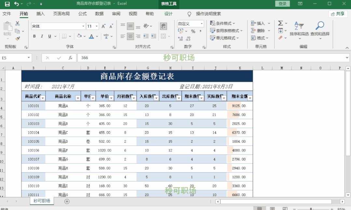Open the fill color dropdown arrow
This screenshot has width=351, height=210.
click(85, 36)
